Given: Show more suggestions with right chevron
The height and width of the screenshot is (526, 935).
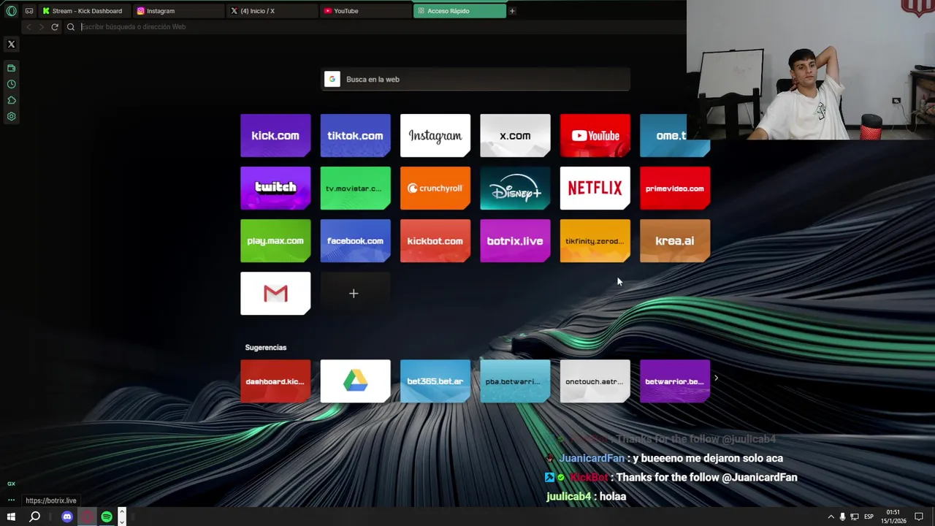Looking at the screenshot, I should [716, 378].
